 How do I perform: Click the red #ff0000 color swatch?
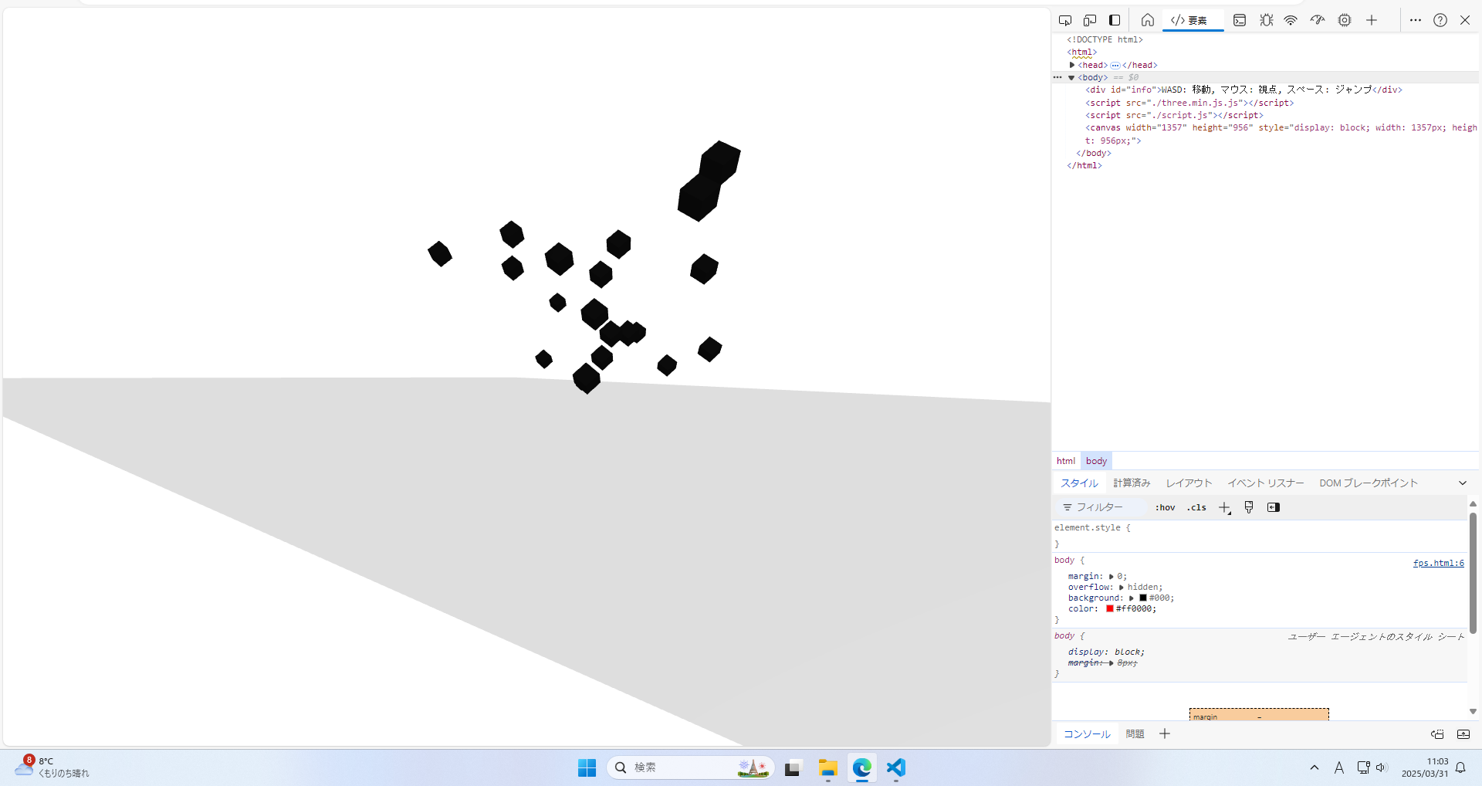pyautogui.click(x=1110, y=608)
